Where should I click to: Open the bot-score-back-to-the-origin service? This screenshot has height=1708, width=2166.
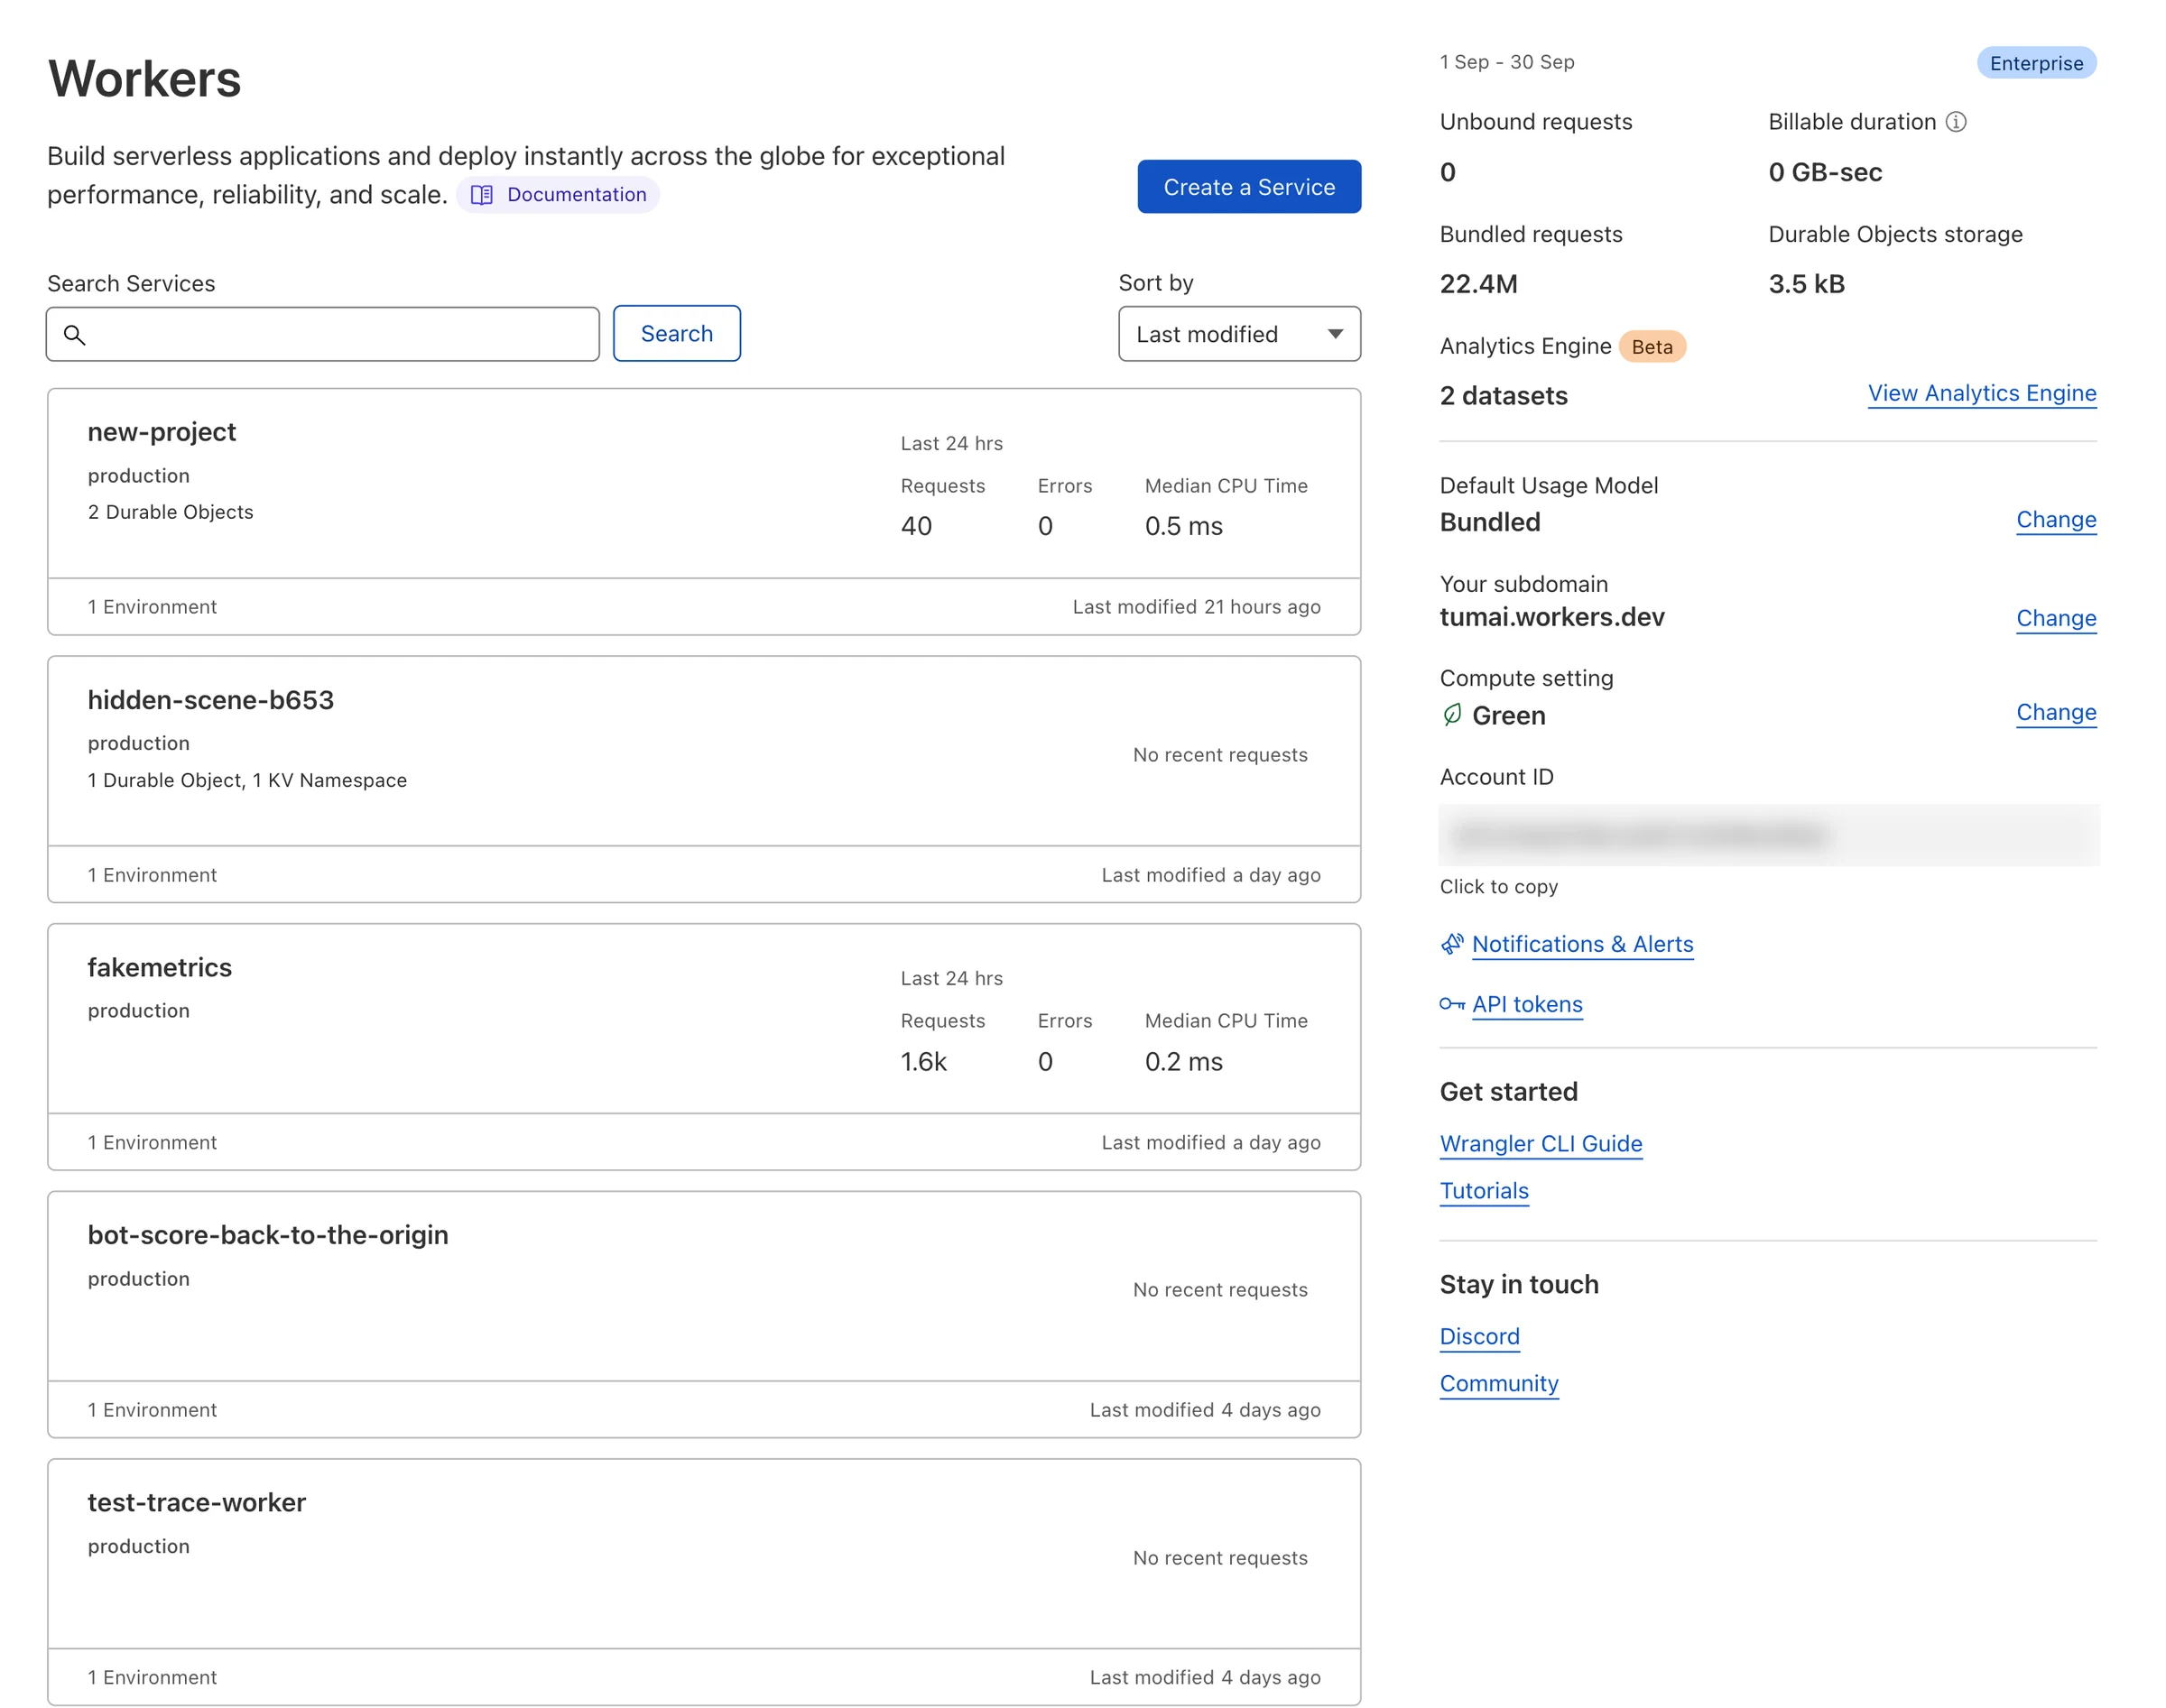click(268, 1235)
